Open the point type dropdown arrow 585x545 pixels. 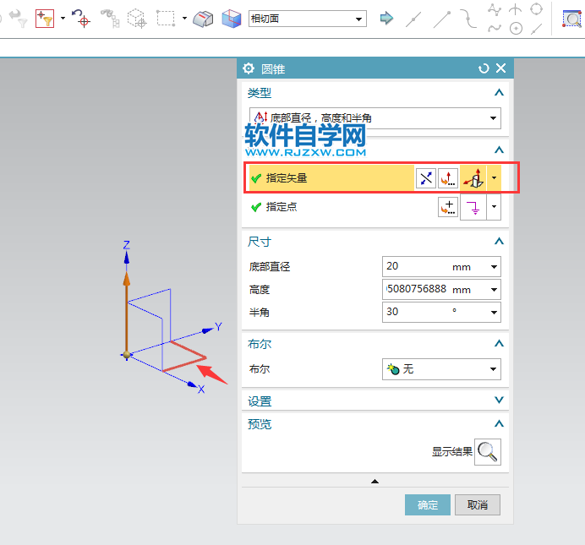[x=494, y=207]
